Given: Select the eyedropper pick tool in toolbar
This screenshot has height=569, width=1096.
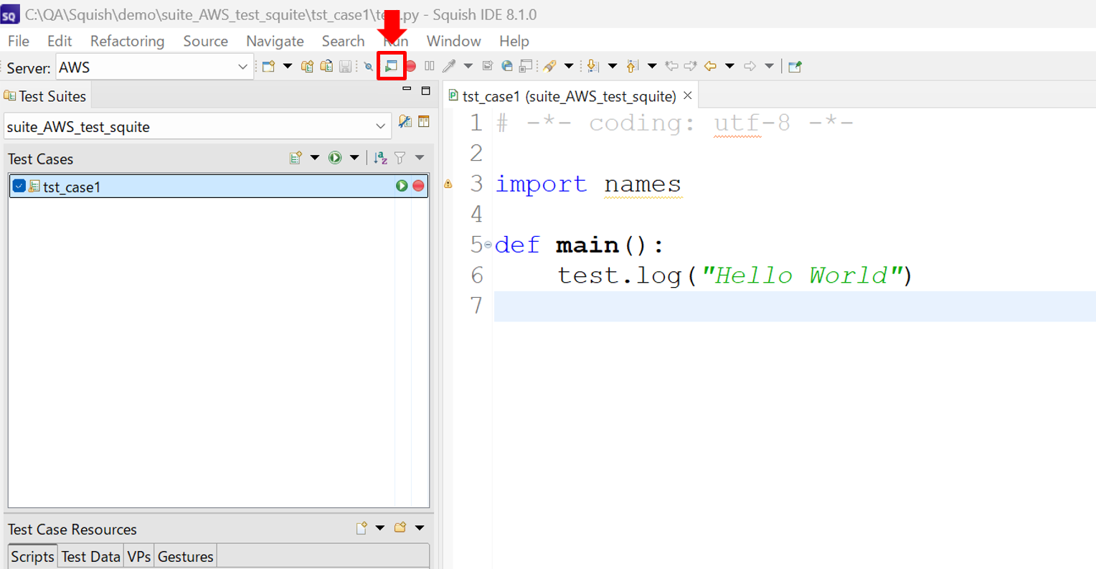Looking at the screenshot, I should pos(450,66).
